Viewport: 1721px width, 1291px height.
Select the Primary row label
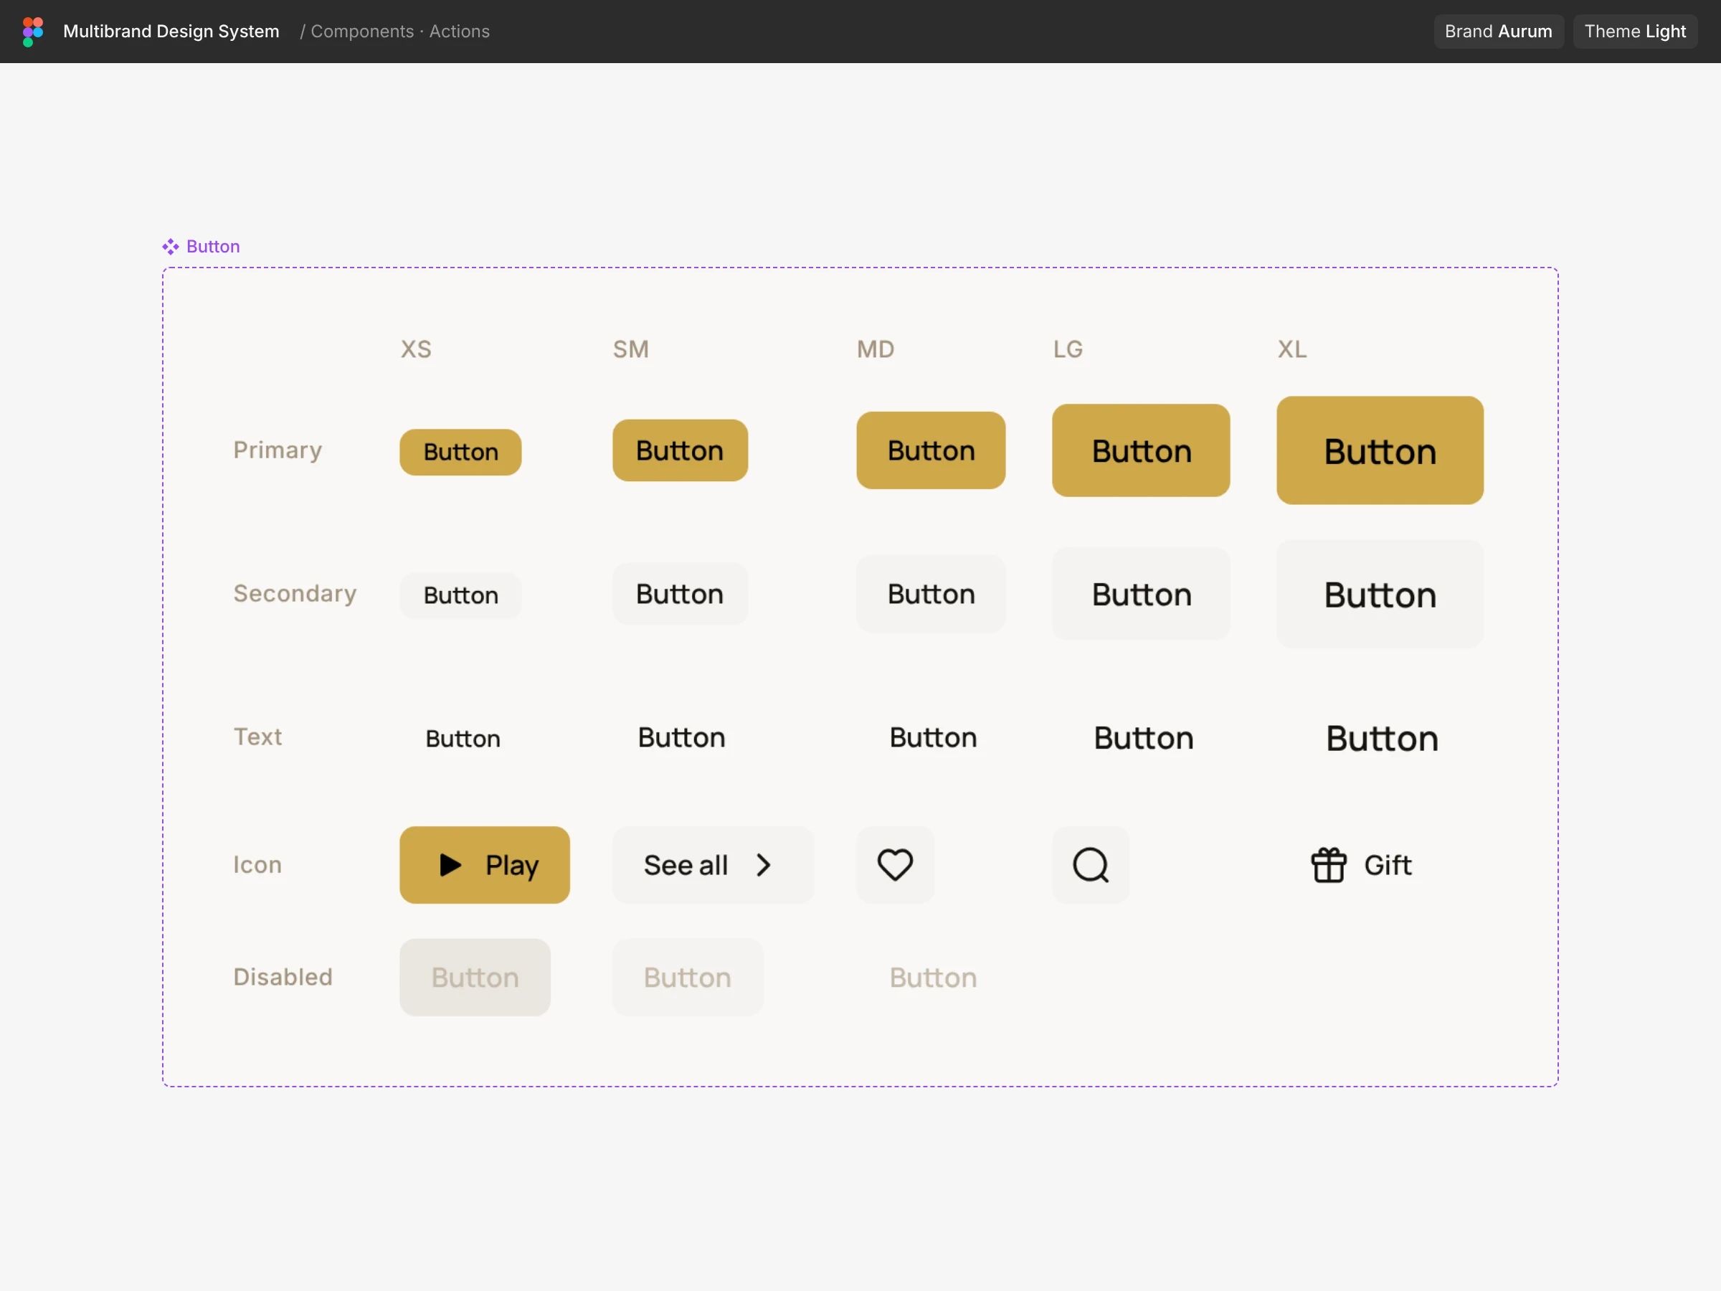pyautogui.click(x=278, y=450)
